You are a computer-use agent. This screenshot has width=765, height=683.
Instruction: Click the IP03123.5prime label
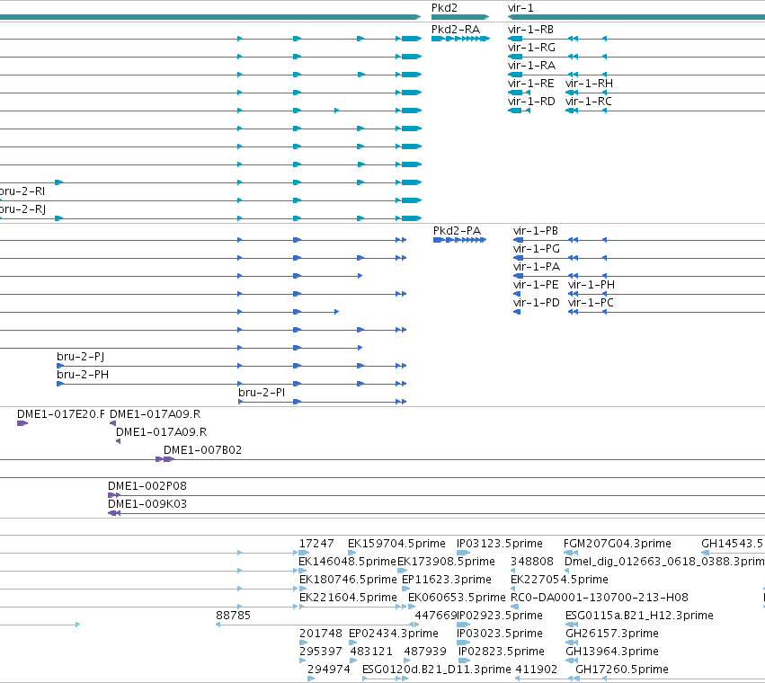[500, 544]
